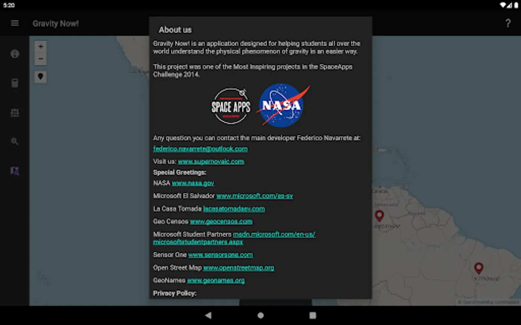Zoom out the map with minus button

pyautogui.click(x=41, y=59)
